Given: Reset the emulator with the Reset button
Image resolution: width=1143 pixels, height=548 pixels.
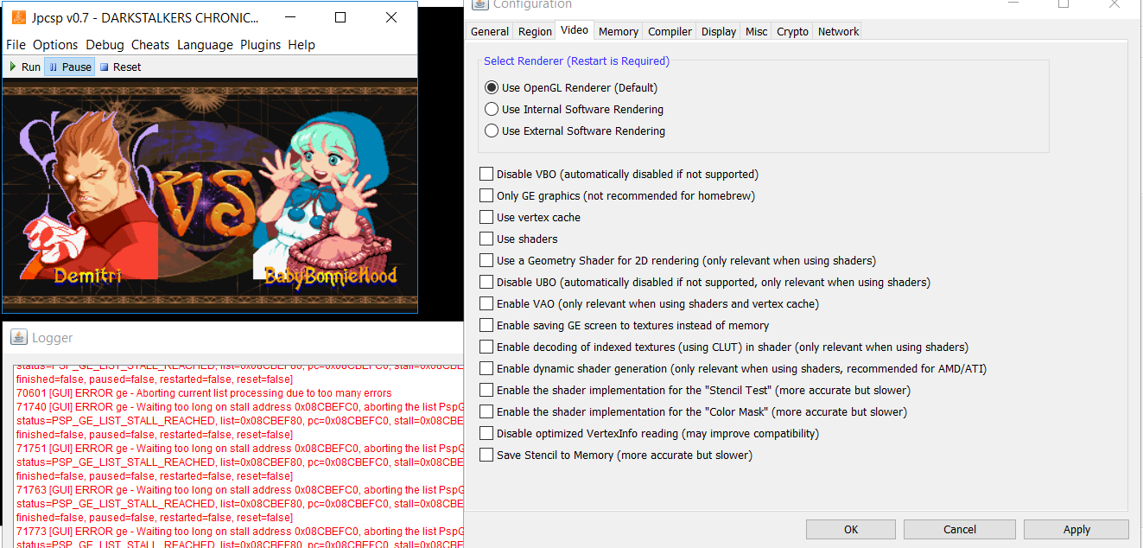Looking at the screenshot, I should coord(120,67).
